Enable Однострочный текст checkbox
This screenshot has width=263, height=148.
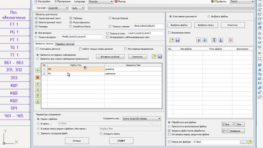point(36,18)
